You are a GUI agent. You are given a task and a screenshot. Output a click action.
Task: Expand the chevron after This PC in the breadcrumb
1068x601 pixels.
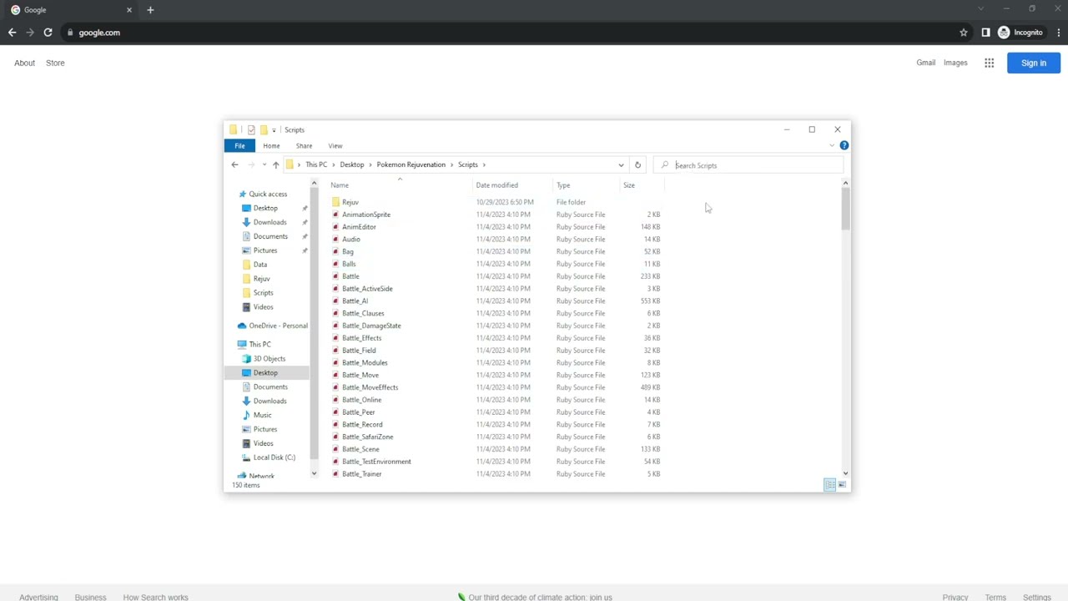(x=332, y=164)
